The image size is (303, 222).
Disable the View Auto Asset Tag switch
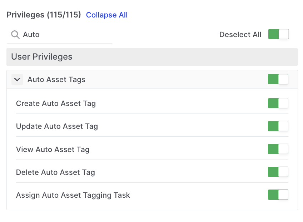point(278,149)
